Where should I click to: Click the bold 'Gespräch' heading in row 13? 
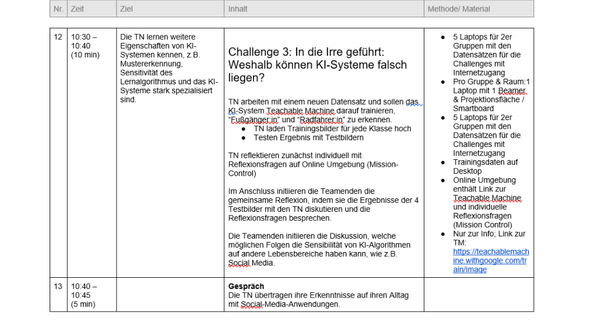tap(246, 286)
